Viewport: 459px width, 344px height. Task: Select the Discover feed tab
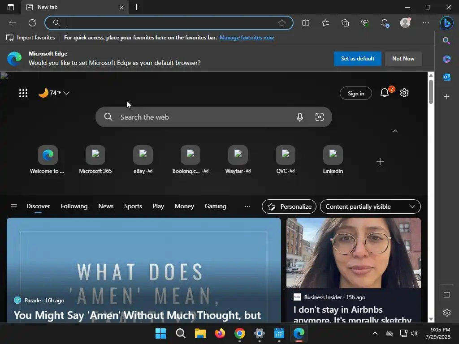38,206
